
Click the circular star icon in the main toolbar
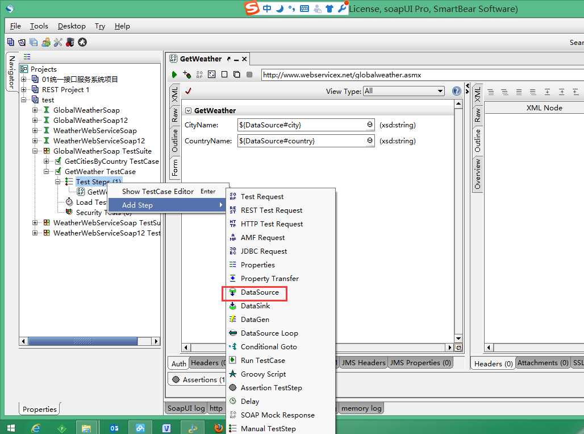(82, 43)
